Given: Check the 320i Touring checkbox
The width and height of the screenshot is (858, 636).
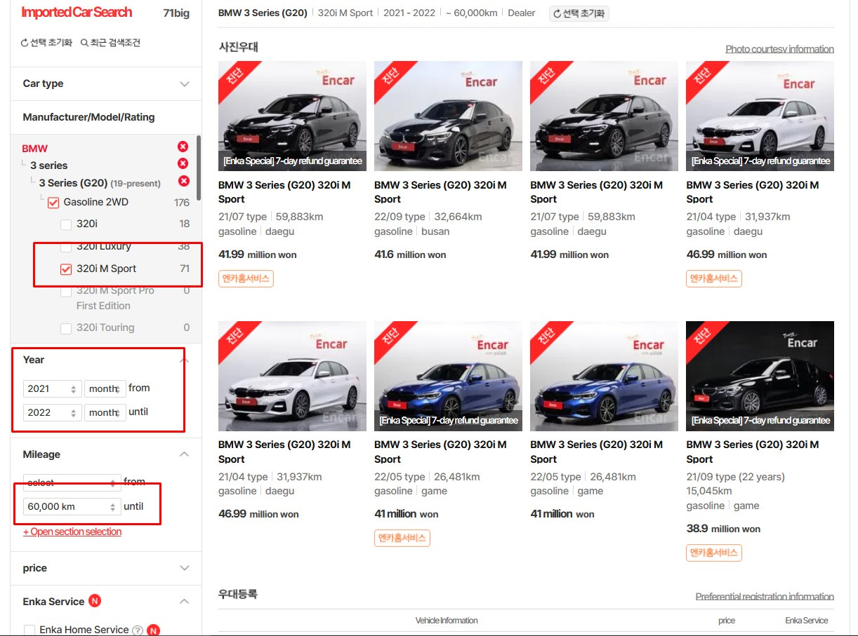Looking at the screenshot, I should 66,328.
